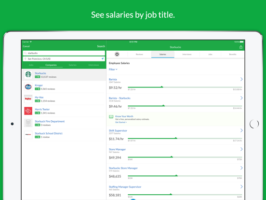Open Store Manager row chevron
Viewport: 266px width, 200px height.
click(241, 149)
